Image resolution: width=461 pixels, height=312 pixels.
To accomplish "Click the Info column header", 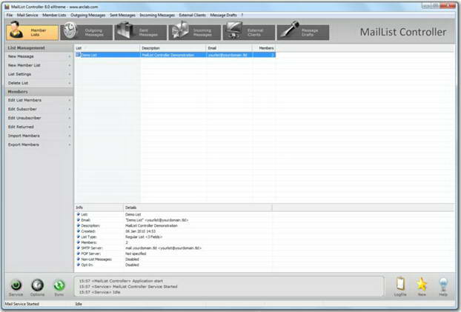I will tap(99, 208).
